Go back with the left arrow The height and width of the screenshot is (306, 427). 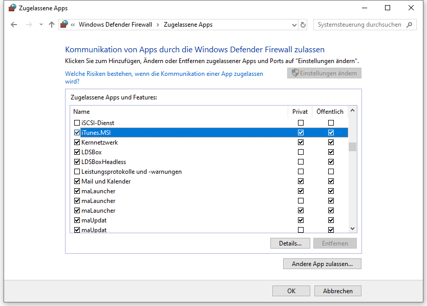click(14, 25)
